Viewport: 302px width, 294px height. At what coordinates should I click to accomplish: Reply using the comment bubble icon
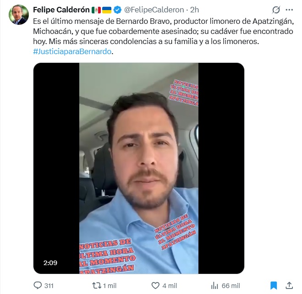click(x=38, y=285)
